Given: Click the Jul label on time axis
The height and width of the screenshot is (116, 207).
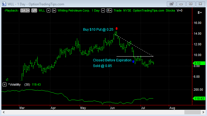Looking at the screenshot, I should pyautogui.click(x=143, y=108).
